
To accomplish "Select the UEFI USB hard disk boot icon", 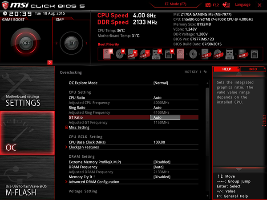I will pos(133,54).
